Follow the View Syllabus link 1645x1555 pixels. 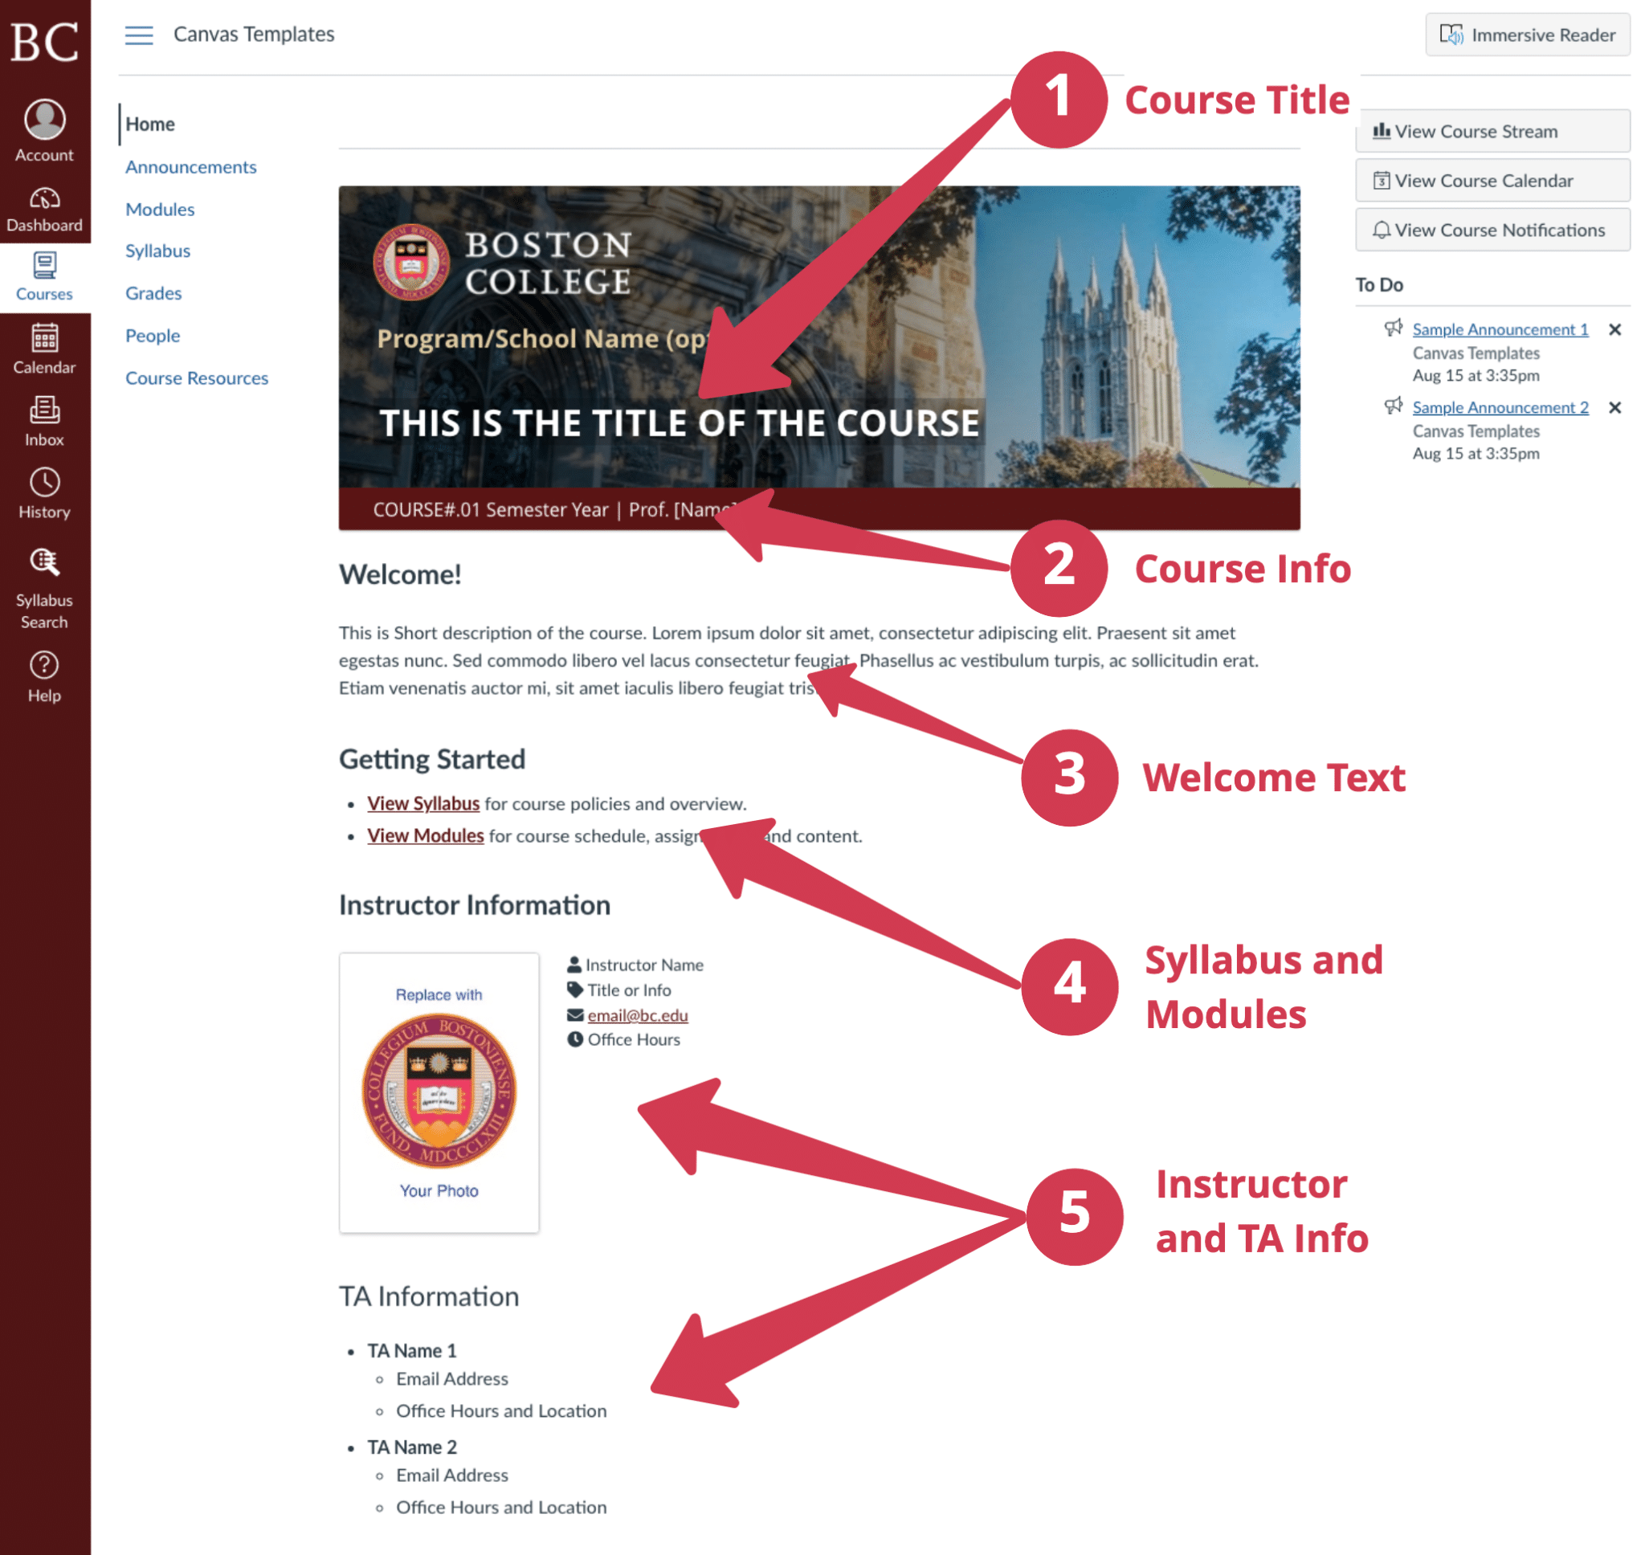pos(422,804)
